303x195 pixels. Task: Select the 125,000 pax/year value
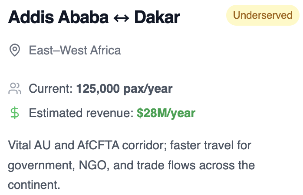click(124, 89)
